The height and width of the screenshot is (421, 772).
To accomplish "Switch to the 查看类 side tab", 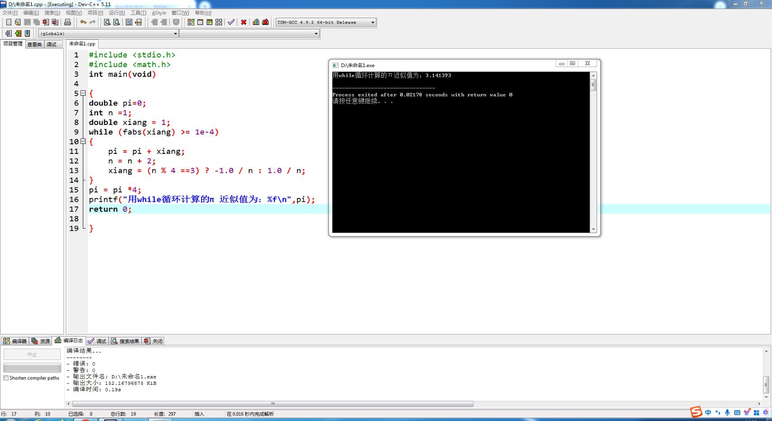I will click(x=34, y=44).
